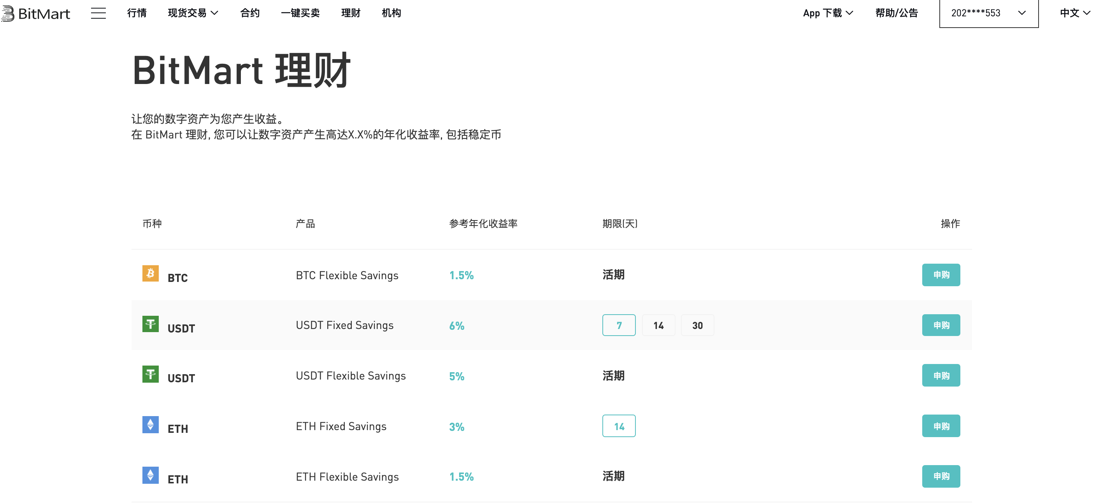Click 申购 for ETH Flexible Savings

[941, 476]
